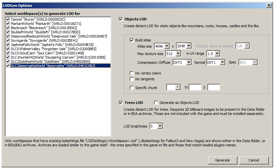Uncheck the Objects LOD checkbox
This screenshot has height=168, width=274.
point(121,19)
